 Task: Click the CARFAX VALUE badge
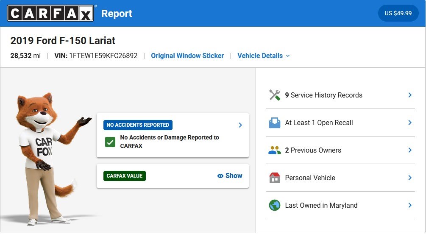coord(125,176)
